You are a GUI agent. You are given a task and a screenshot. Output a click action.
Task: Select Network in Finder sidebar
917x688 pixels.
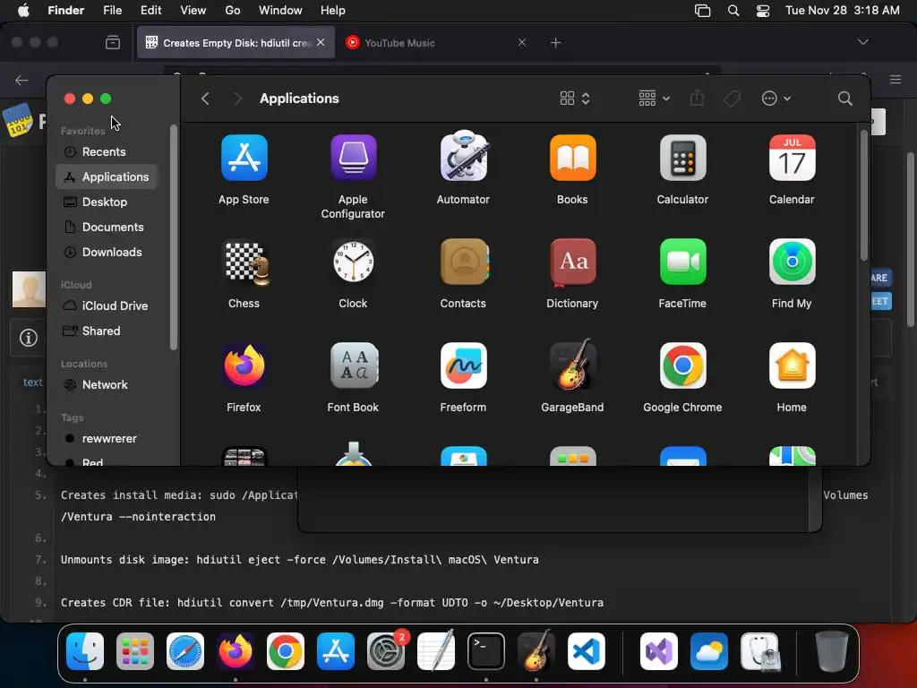[107, 385]
